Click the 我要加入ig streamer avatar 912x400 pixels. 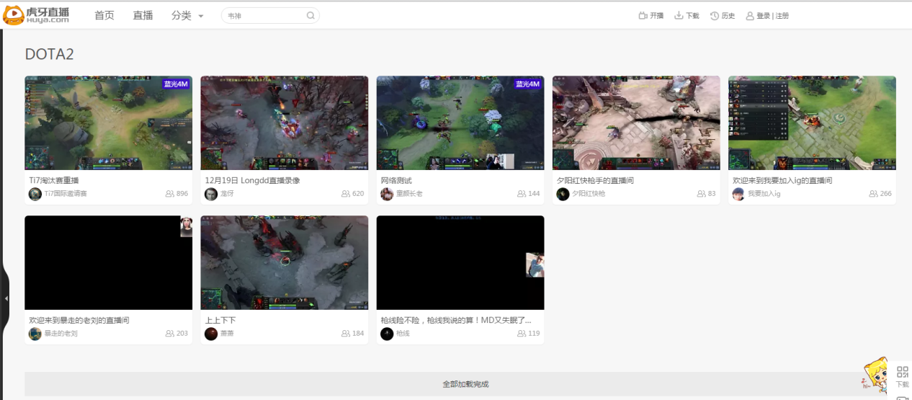[x=738, y=194]
